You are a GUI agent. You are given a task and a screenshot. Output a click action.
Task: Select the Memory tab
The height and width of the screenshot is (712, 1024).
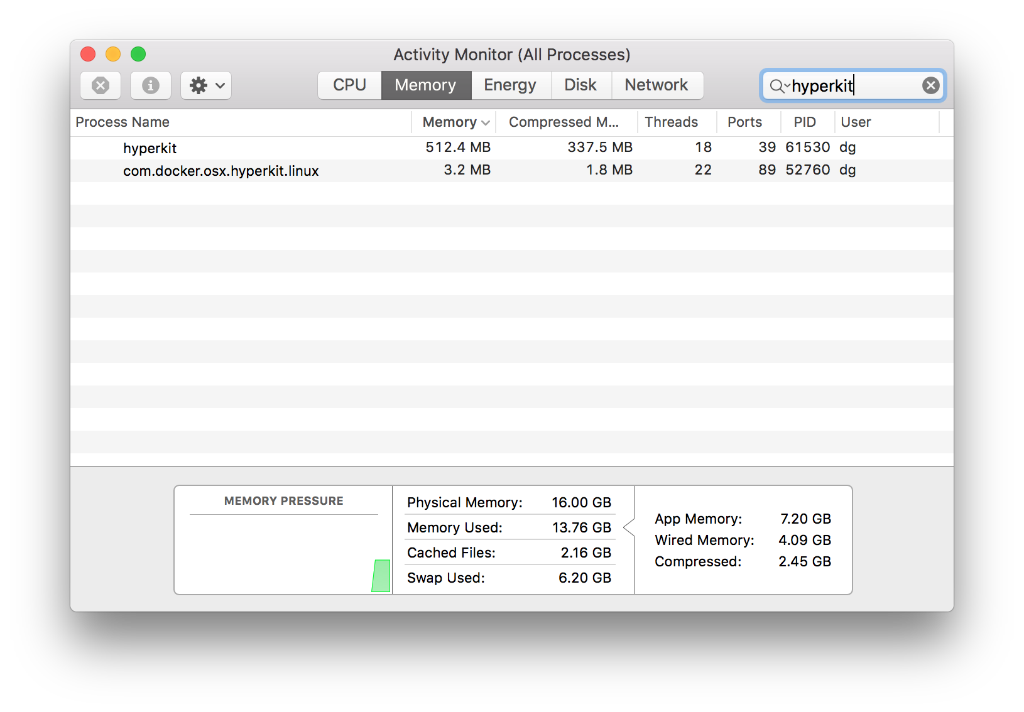click(426, 85)
